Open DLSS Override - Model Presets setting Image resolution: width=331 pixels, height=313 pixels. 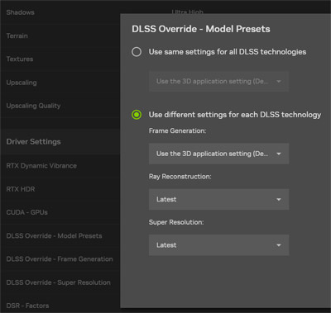click(60, 235)
